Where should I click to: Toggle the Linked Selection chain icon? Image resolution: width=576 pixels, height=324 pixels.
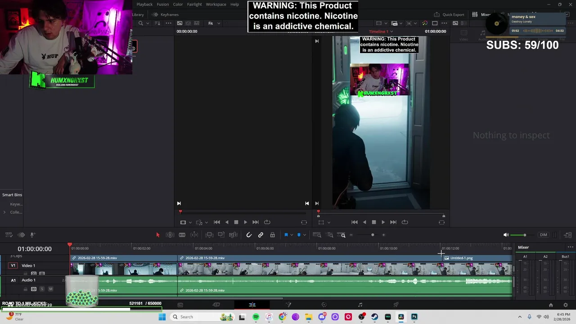(261, 235)
